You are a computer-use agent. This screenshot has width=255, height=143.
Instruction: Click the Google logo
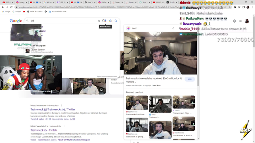coord(16,21)
